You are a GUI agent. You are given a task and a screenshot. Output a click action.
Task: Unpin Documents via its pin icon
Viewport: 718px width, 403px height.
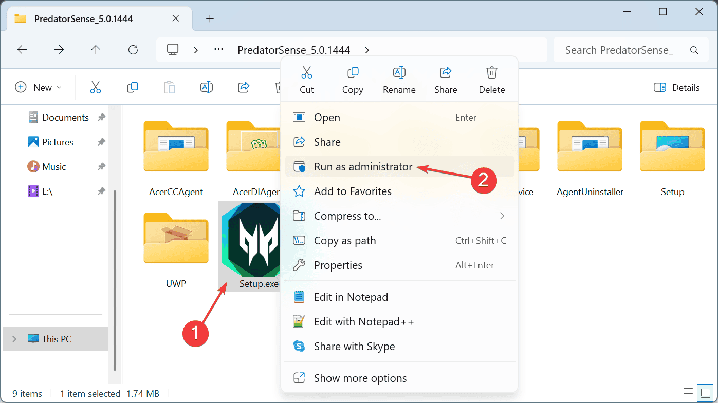[101, 118]
